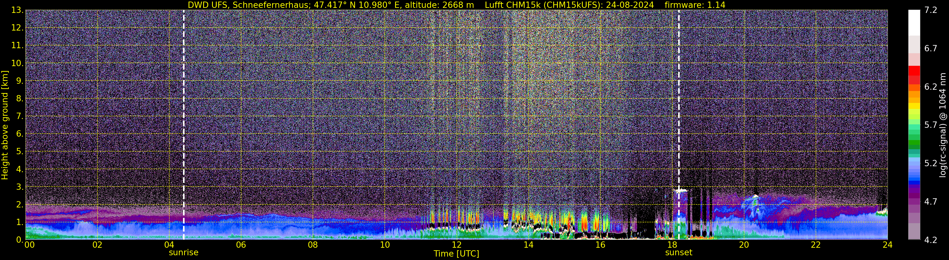Click the white dashed sunset line

pos(678,125)
